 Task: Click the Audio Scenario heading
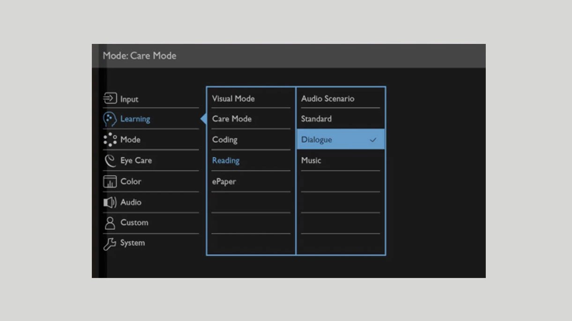[x=327, y=99]
